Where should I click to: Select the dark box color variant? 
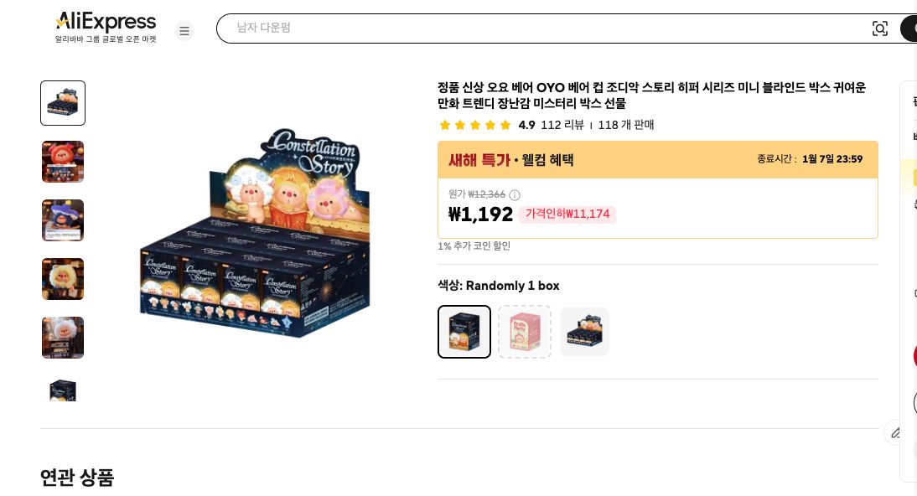click(x=585, y=332)
